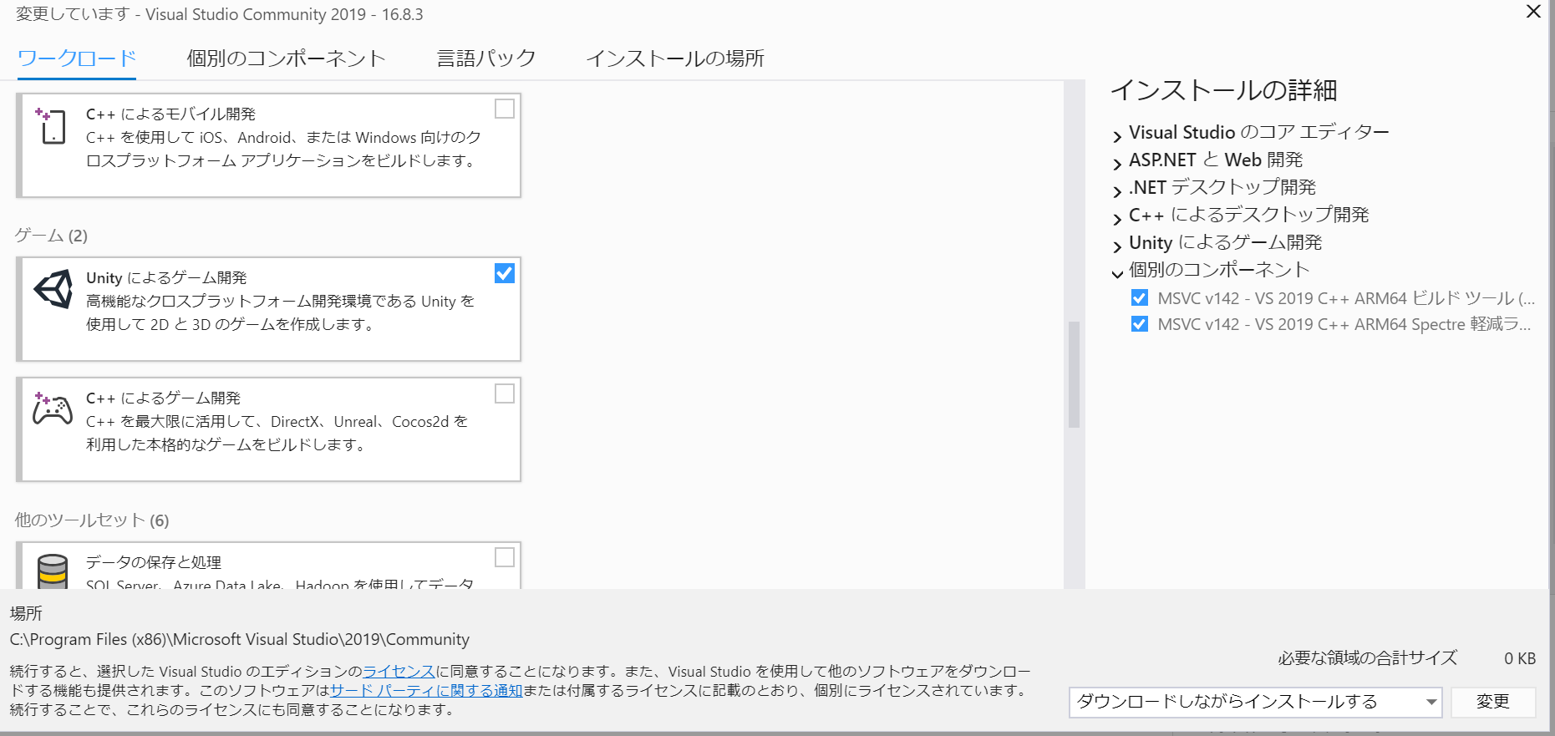Expand Visual Studio のコア エディター details
Screen dimensions: 1555x736
point(1117,135)
